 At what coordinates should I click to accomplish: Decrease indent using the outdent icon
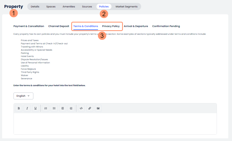point(63,108)
